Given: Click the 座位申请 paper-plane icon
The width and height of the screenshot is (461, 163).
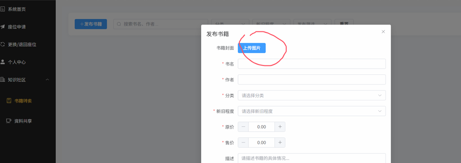Looking at the screenshot, I should point(3,27).
